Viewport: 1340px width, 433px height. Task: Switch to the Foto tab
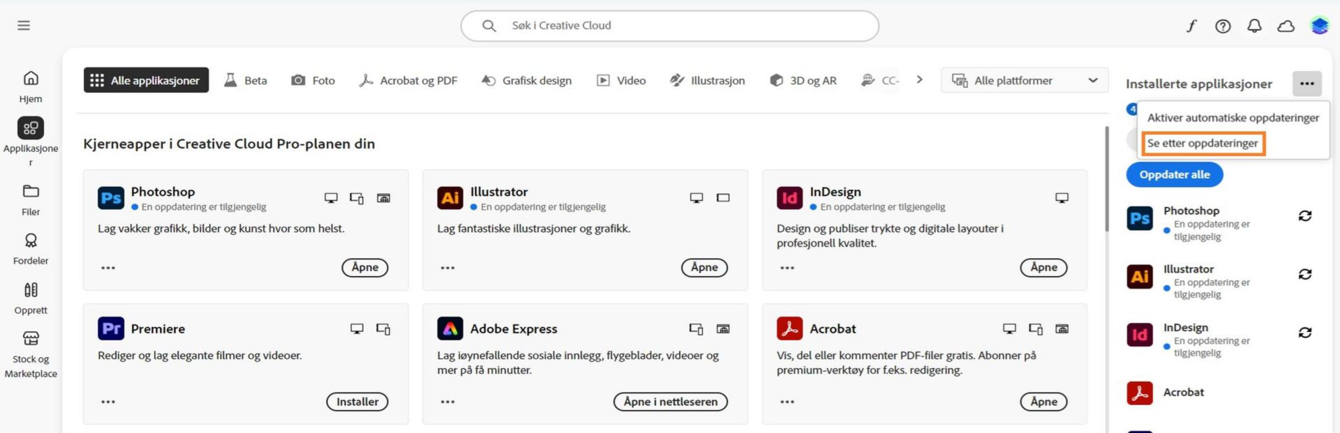(313, 80)
